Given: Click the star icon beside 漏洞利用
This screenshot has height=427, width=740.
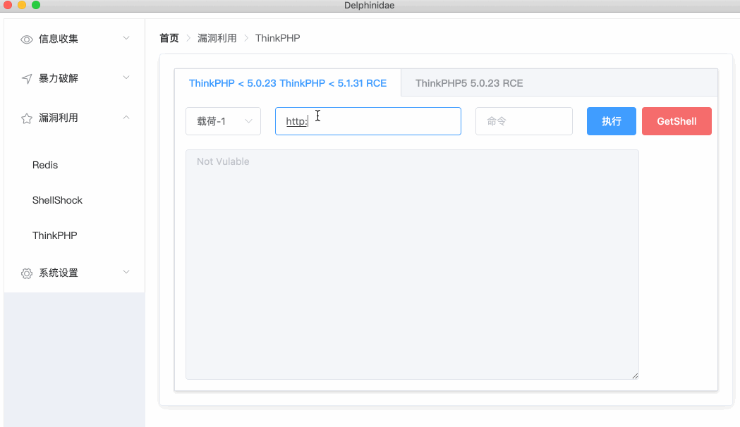Looking at the screenshot, I should click(27, 118).
